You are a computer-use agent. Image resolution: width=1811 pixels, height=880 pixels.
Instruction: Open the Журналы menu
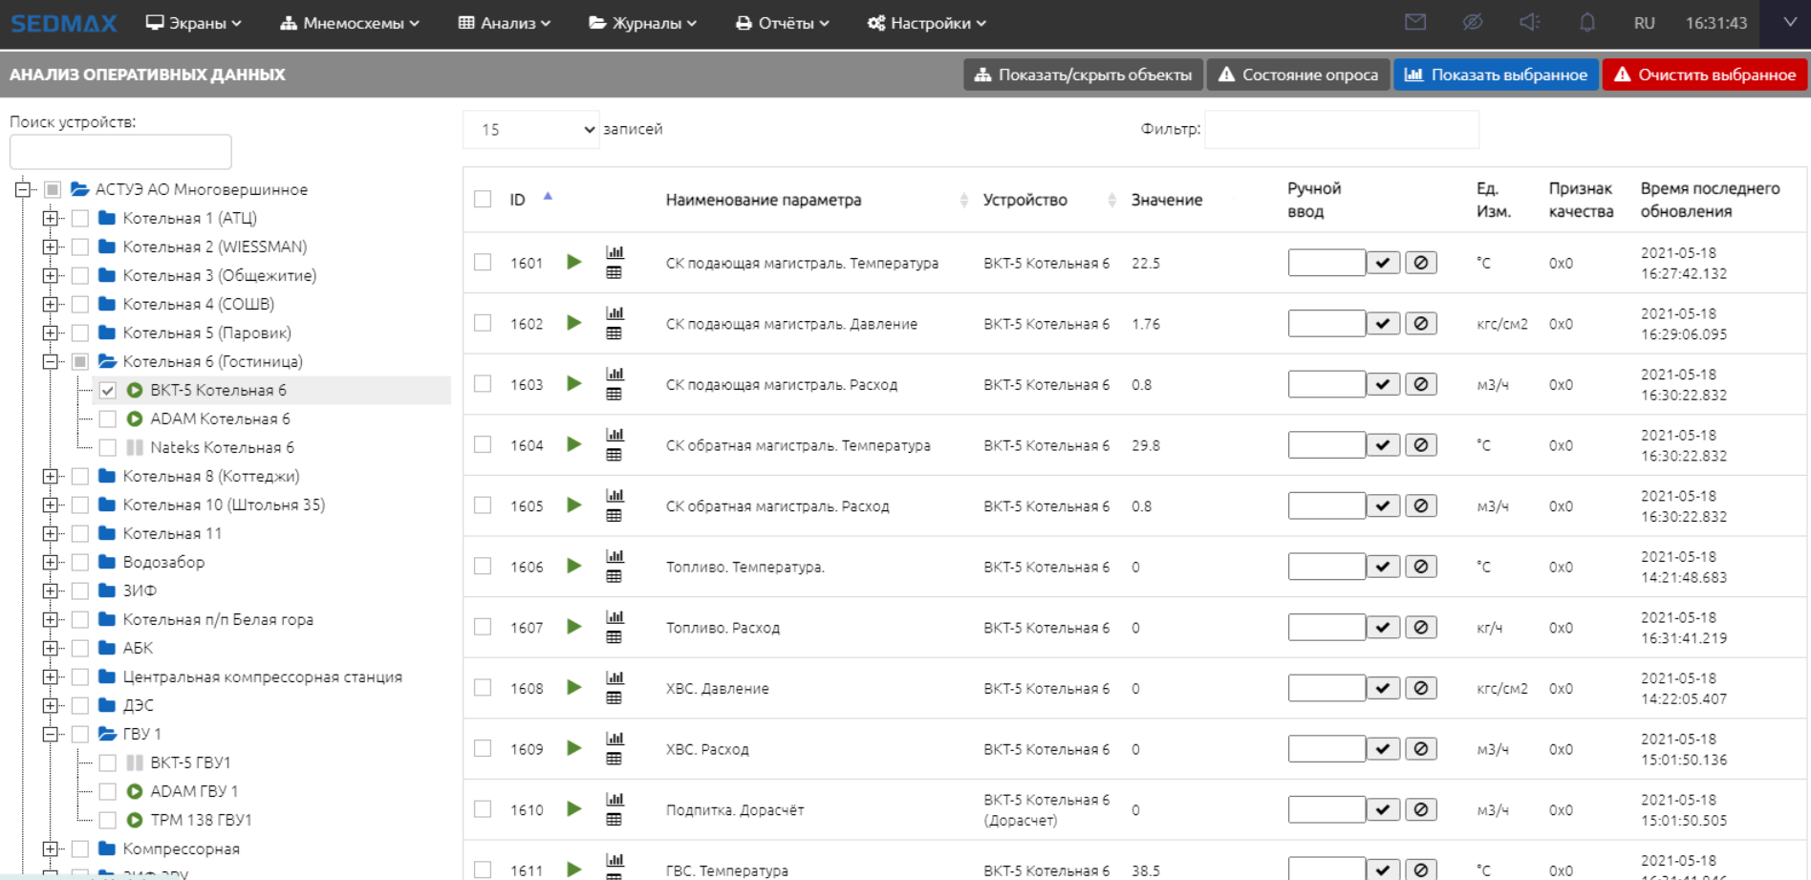pyautogui.click(x=642, y=23)
